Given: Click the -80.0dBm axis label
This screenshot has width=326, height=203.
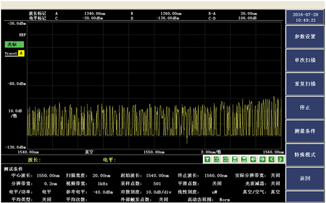Looking at the screenshot, I should coord(17,83).
